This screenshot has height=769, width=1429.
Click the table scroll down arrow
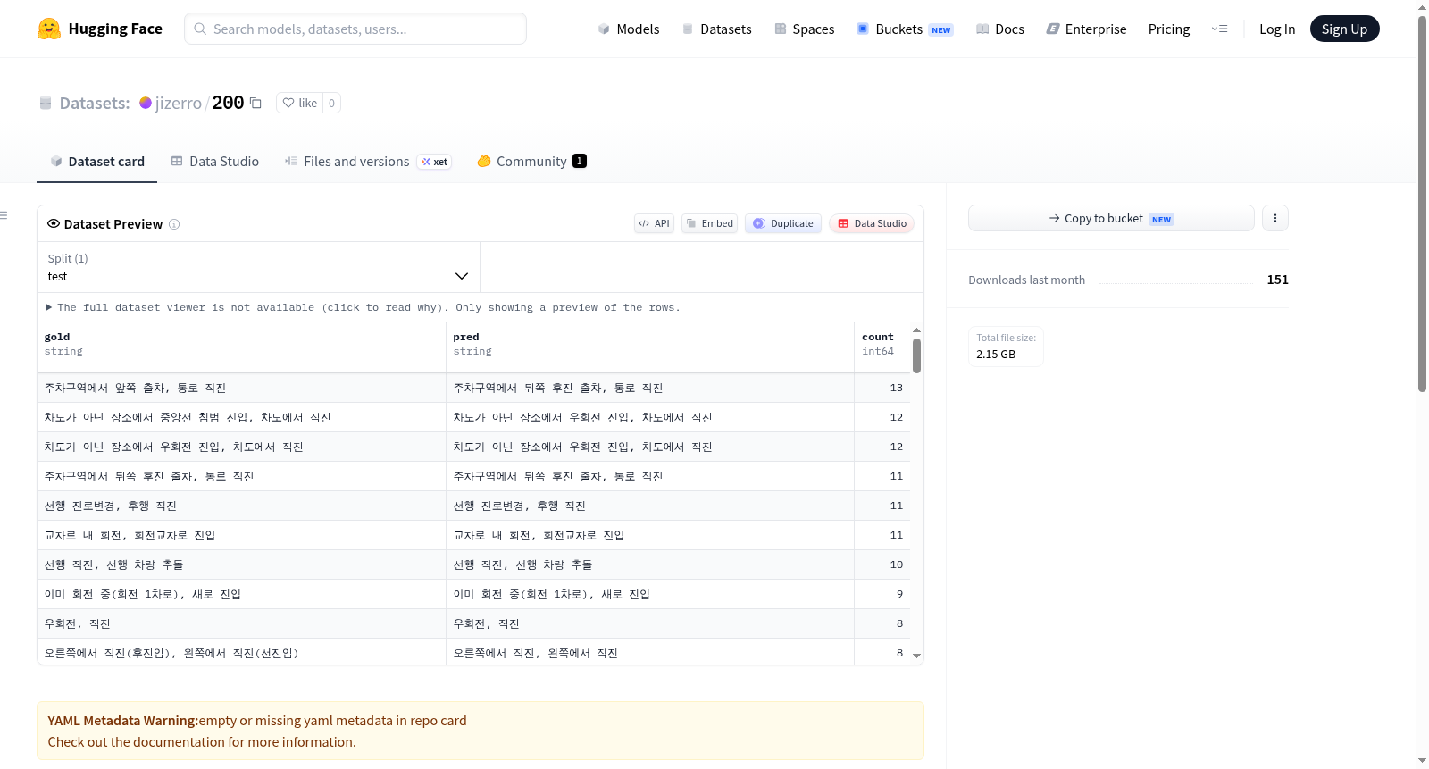[916, 656]
